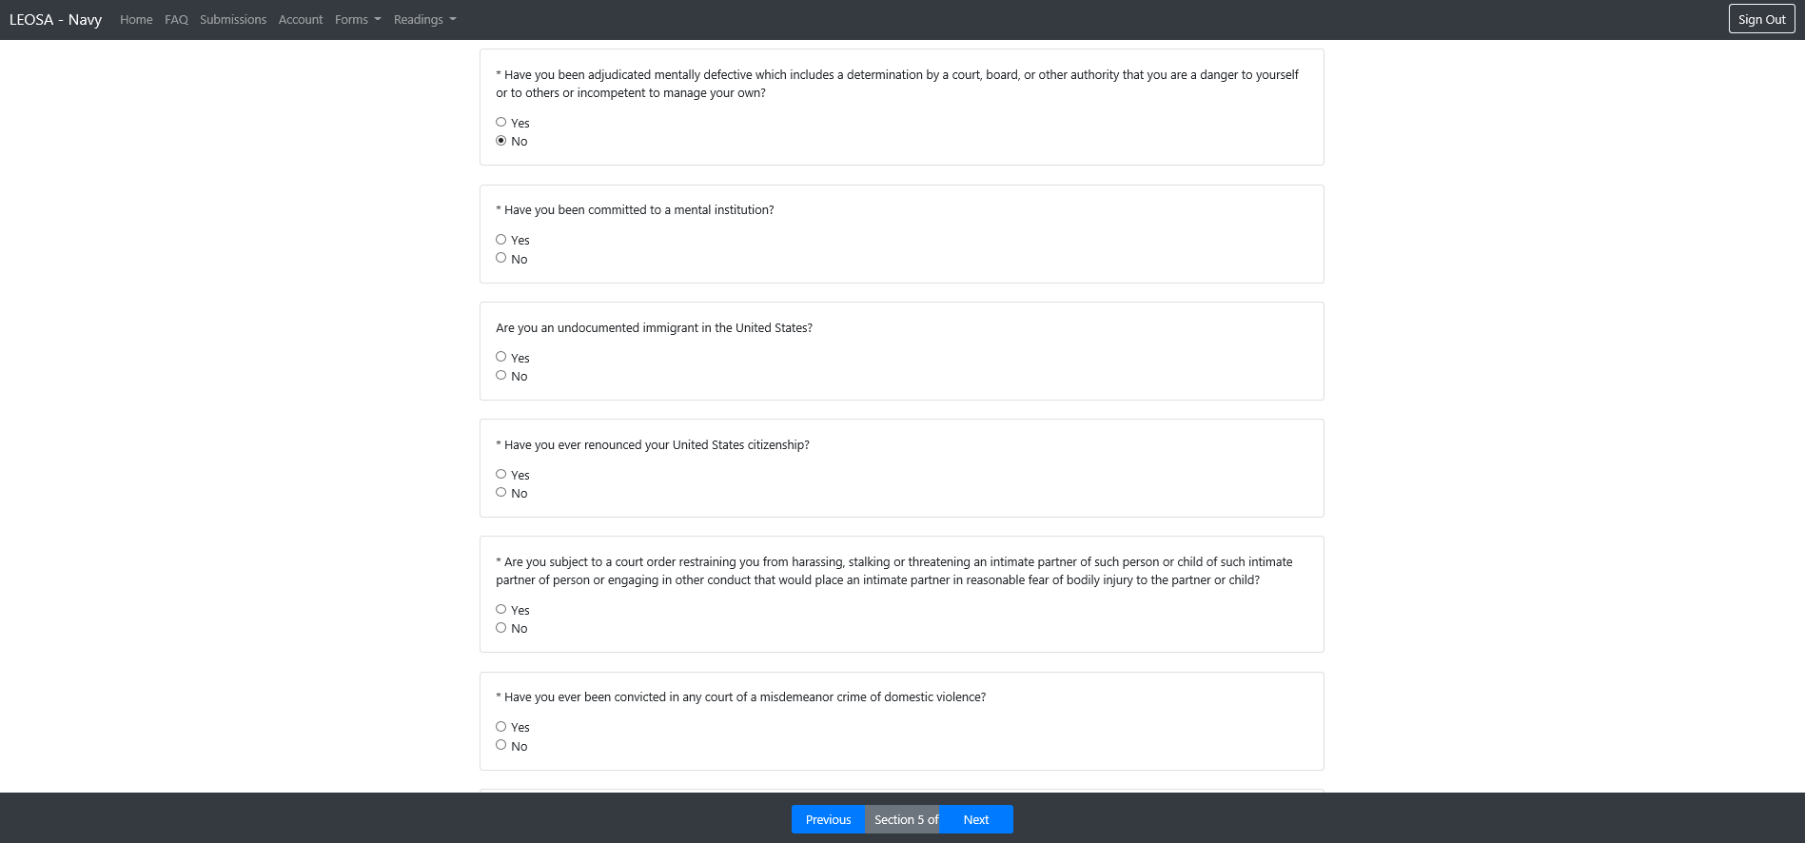Image resolution: width=1805 pixels, height=843 pixels.
Task: Pick No for renounced citizenship question
Action: point(501,493)
